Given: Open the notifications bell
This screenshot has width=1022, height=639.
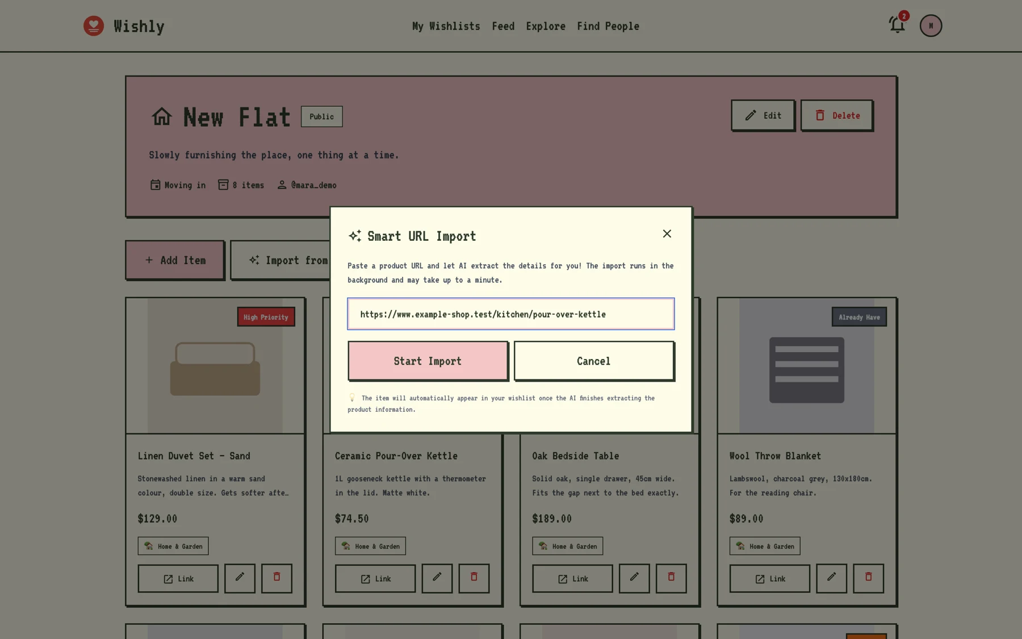Looking at the screenshot, I should (897, 25).
